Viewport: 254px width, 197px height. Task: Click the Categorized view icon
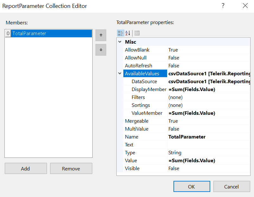[x=120, y=33]
